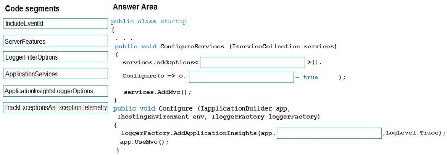Choose the ApplicationServices code segment
The height and width of the screenshot is (155, 447).
click(55, 74)
